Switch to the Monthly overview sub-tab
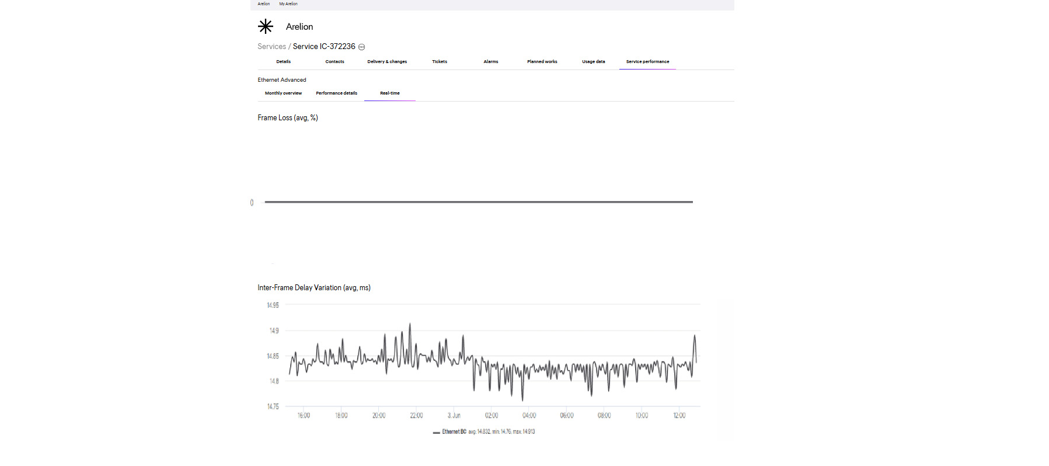The image size is (1049, 466). click(x=283, y=93)
